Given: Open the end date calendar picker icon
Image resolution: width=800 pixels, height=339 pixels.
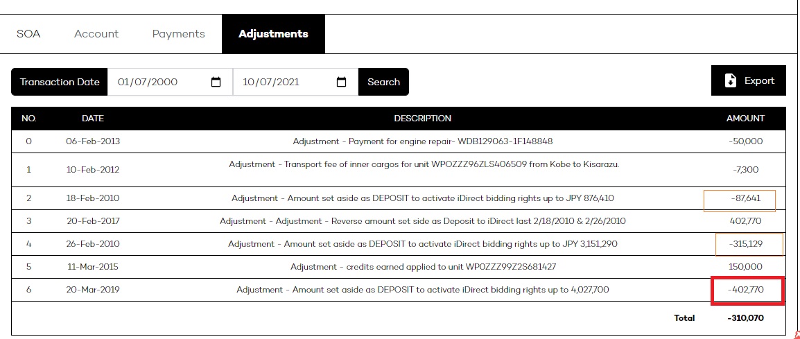Looking at the screenshot, I should point(341,82).
